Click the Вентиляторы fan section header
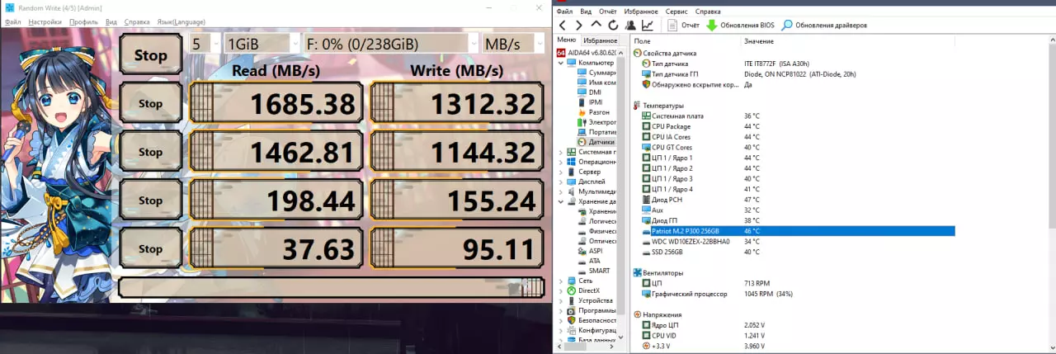The height and width of the screenshot is (354, 1056). tap(659, 272)
